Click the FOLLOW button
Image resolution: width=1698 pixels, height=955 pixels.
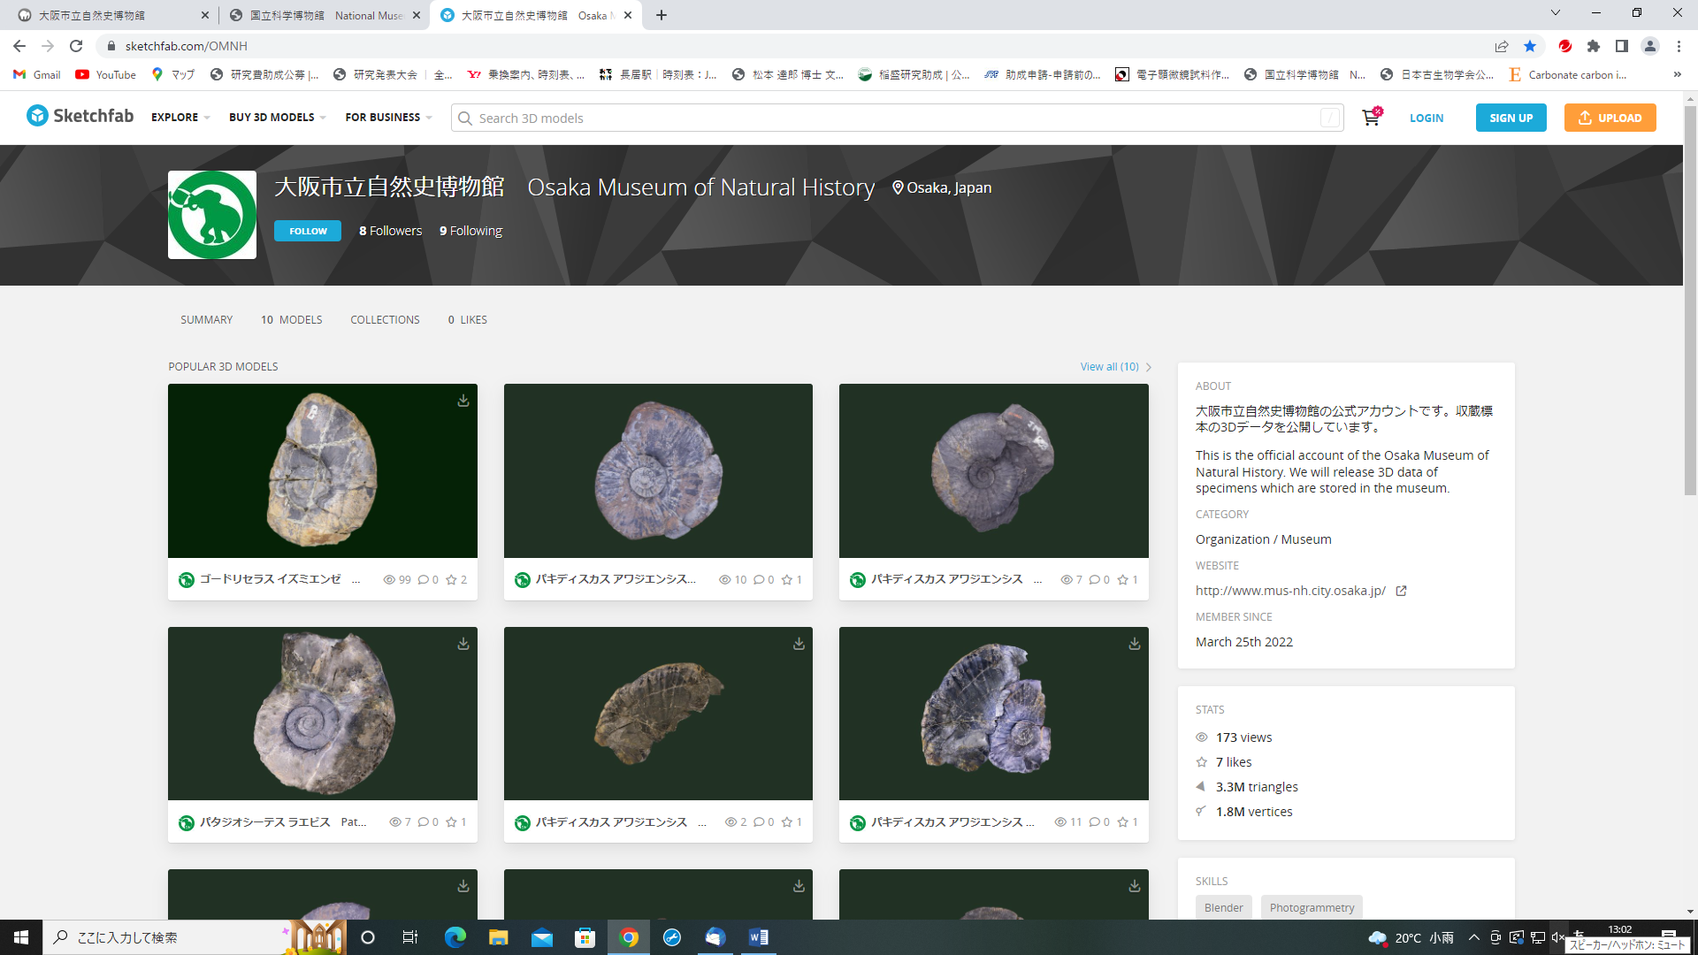pos(308,231)
